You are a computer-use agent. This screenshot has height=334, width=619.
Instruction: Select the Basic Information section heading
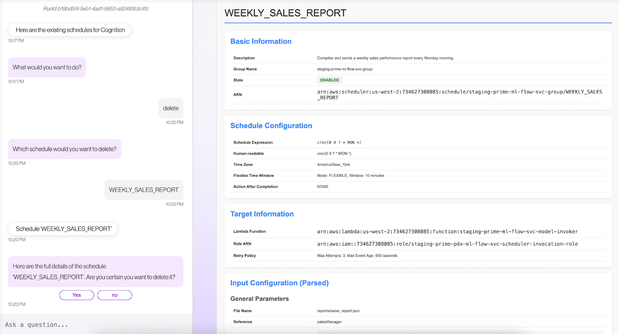pos(261,41)
